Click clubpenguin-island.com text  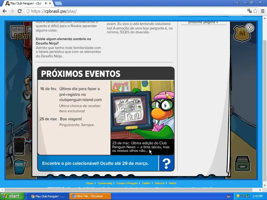coord(81,100)
